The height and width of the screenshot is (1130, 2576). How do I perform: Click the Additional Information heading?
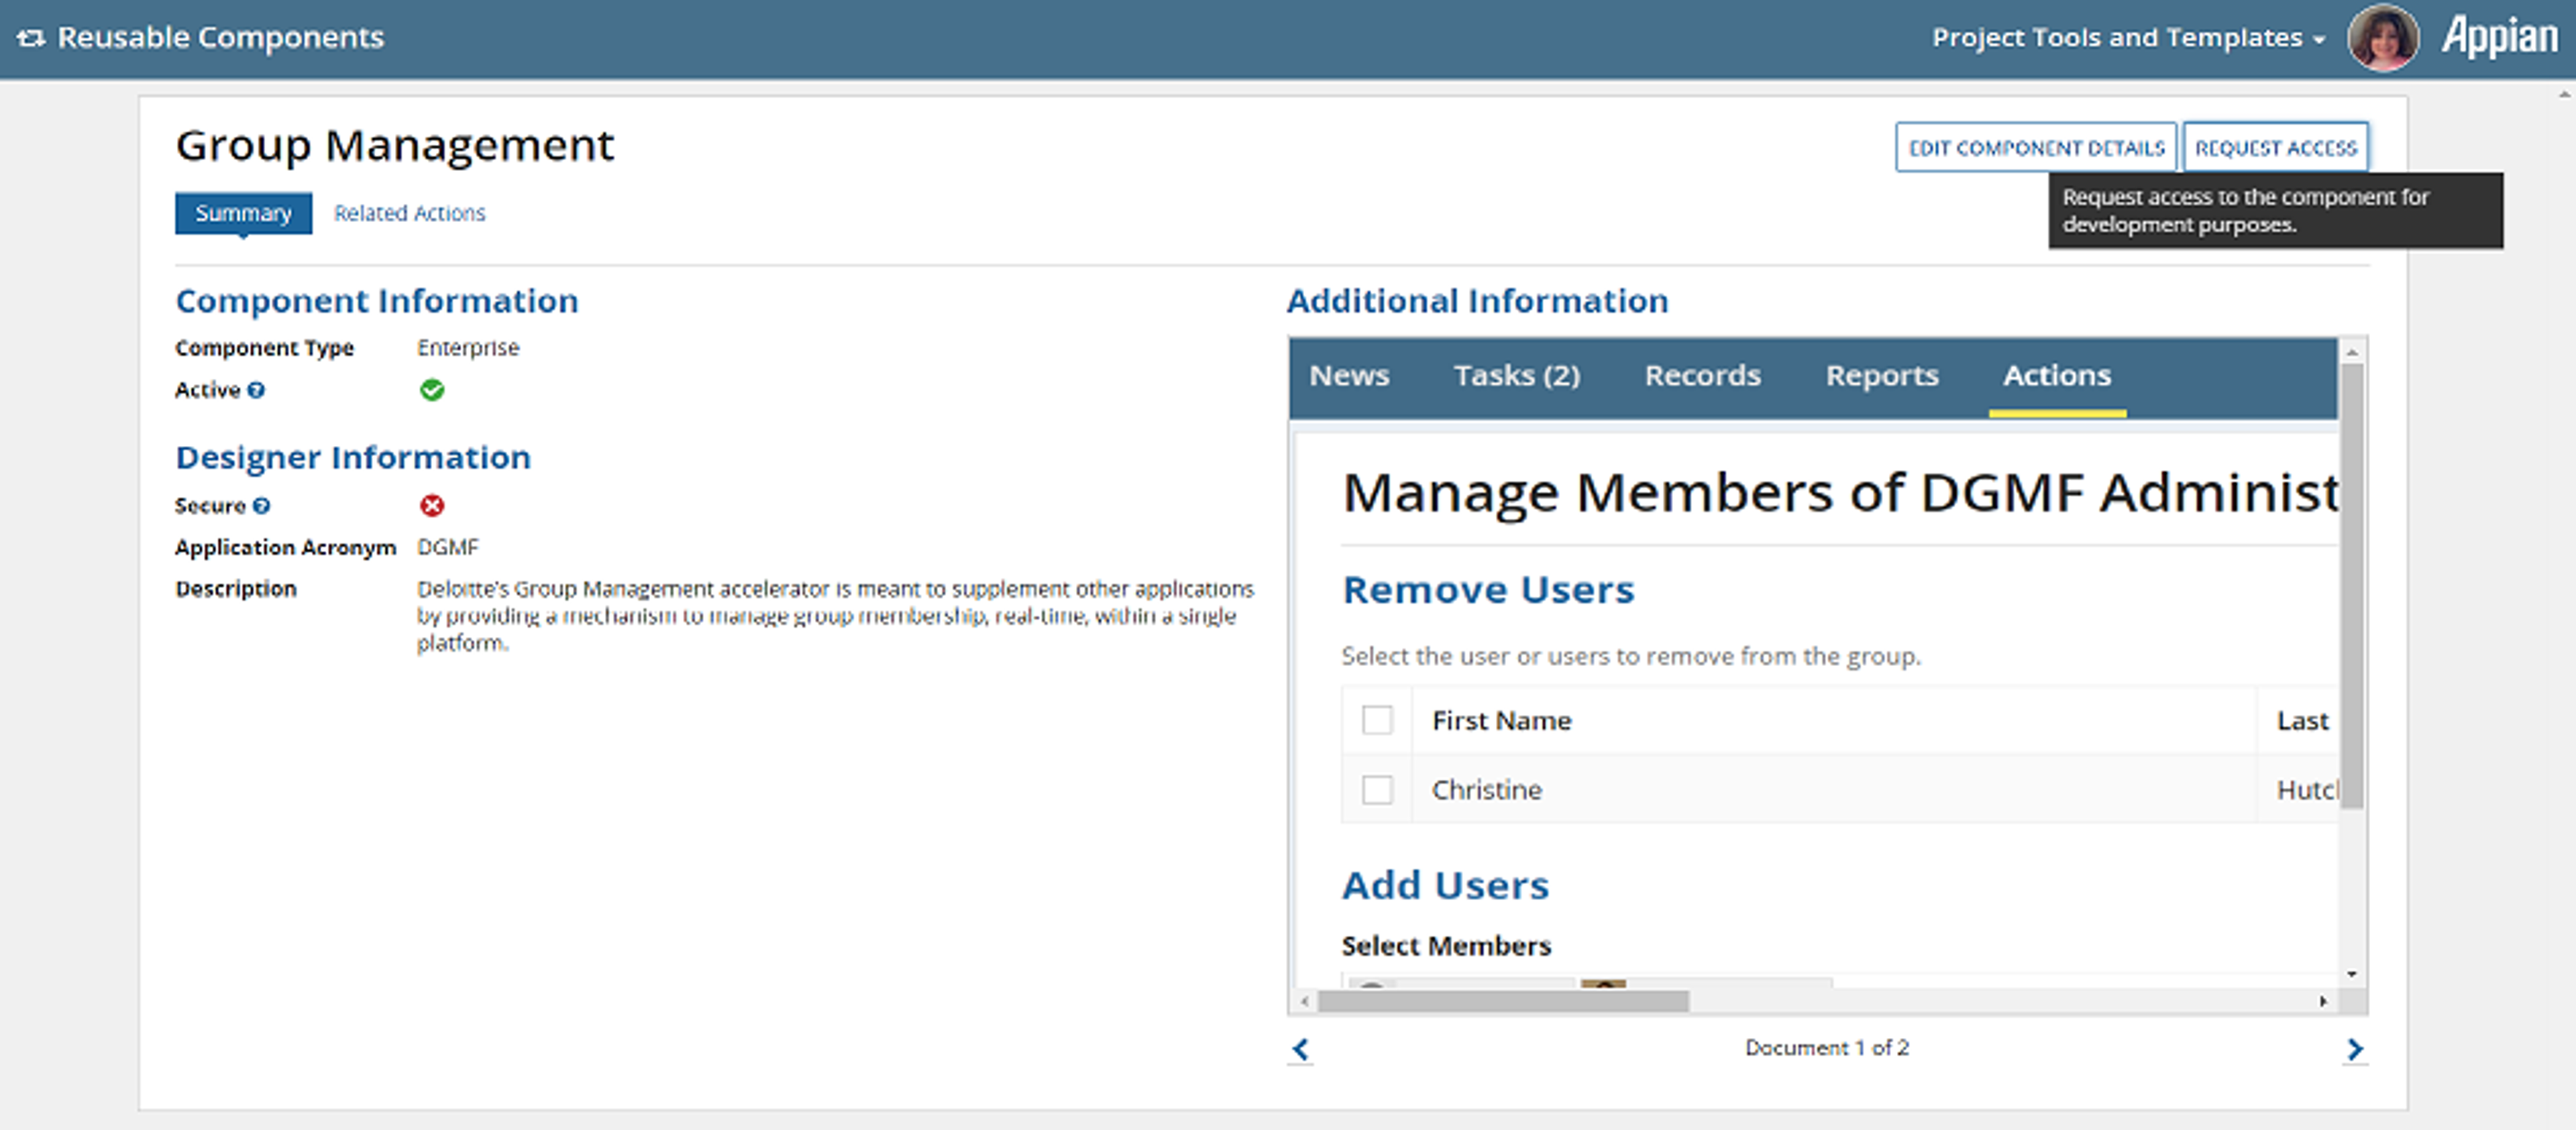pyautogui.click(x=1478, y=301)
